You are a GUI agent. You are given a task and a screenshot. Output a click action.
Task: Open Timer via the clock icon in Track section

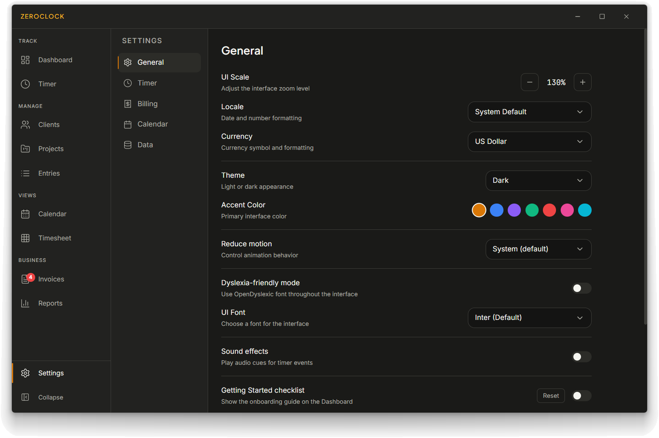point(25,84)
